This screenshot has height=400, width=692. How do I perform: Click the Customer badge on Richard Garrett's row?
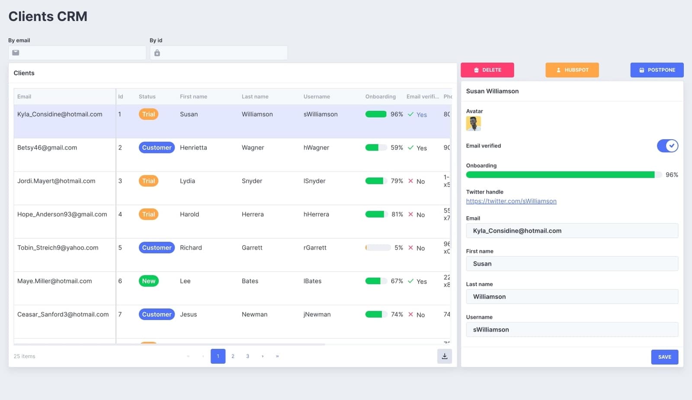157,247
